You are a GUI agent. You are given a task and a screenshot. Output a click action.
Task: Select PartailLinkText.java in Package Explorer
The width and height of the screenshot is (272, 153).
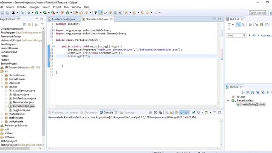(24, 106)
